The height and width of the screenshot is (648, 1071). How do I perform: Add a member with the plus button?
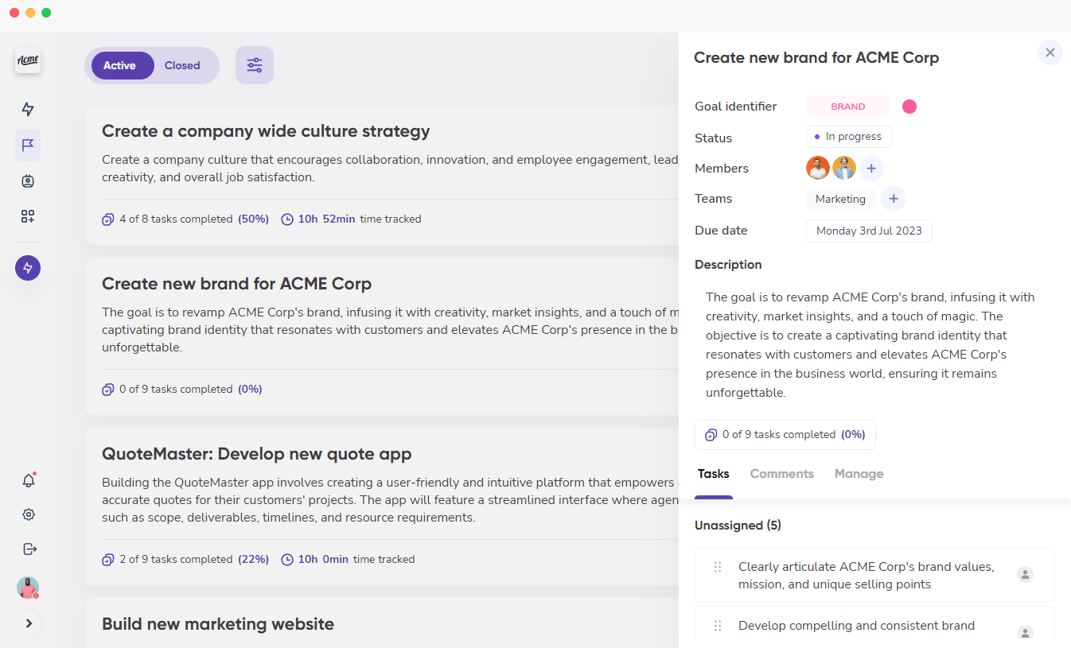tap(871, 168)
